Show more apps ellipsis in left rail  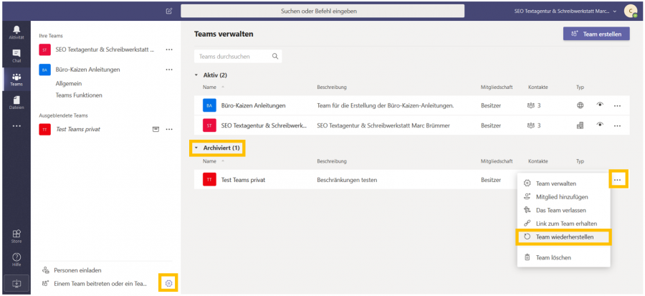coord(16,126)
